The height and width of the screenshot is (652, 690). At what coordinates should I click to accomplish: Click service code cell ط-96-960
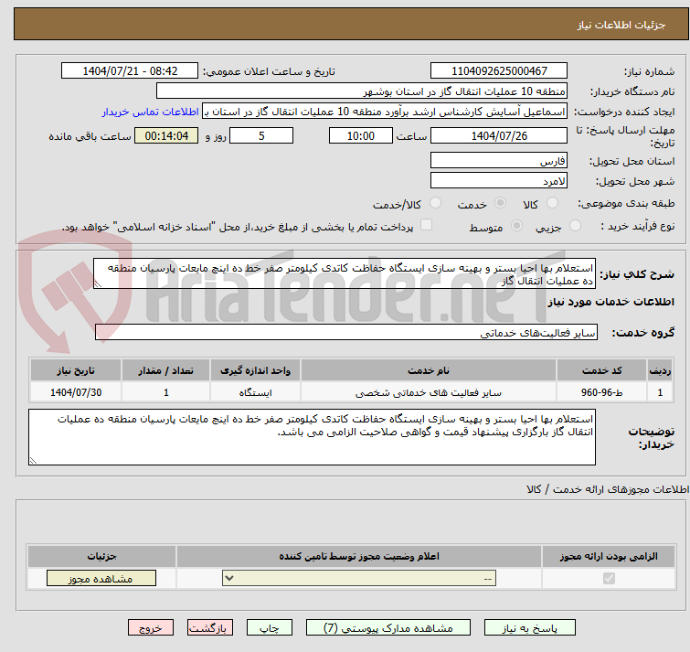click(x=601, y=392)
